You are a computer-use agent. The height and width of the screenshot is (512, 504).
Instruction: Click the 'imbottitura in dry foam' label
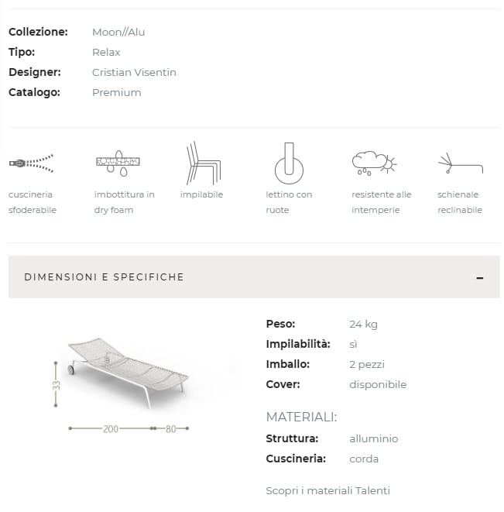(x=124, y=202)
